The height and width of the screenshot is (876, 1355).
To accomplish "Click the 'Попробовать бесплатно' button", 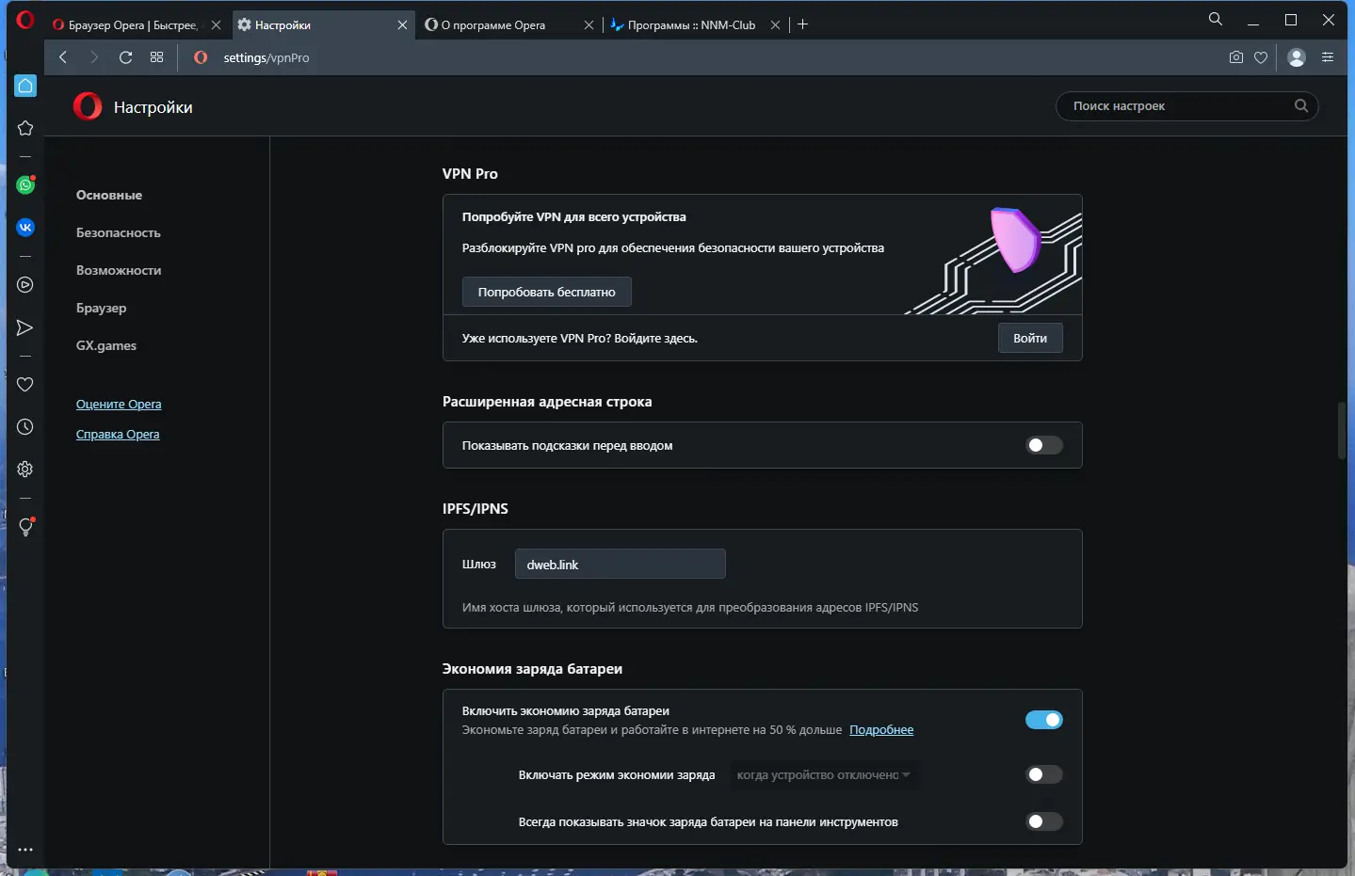I will coord(546,292).
